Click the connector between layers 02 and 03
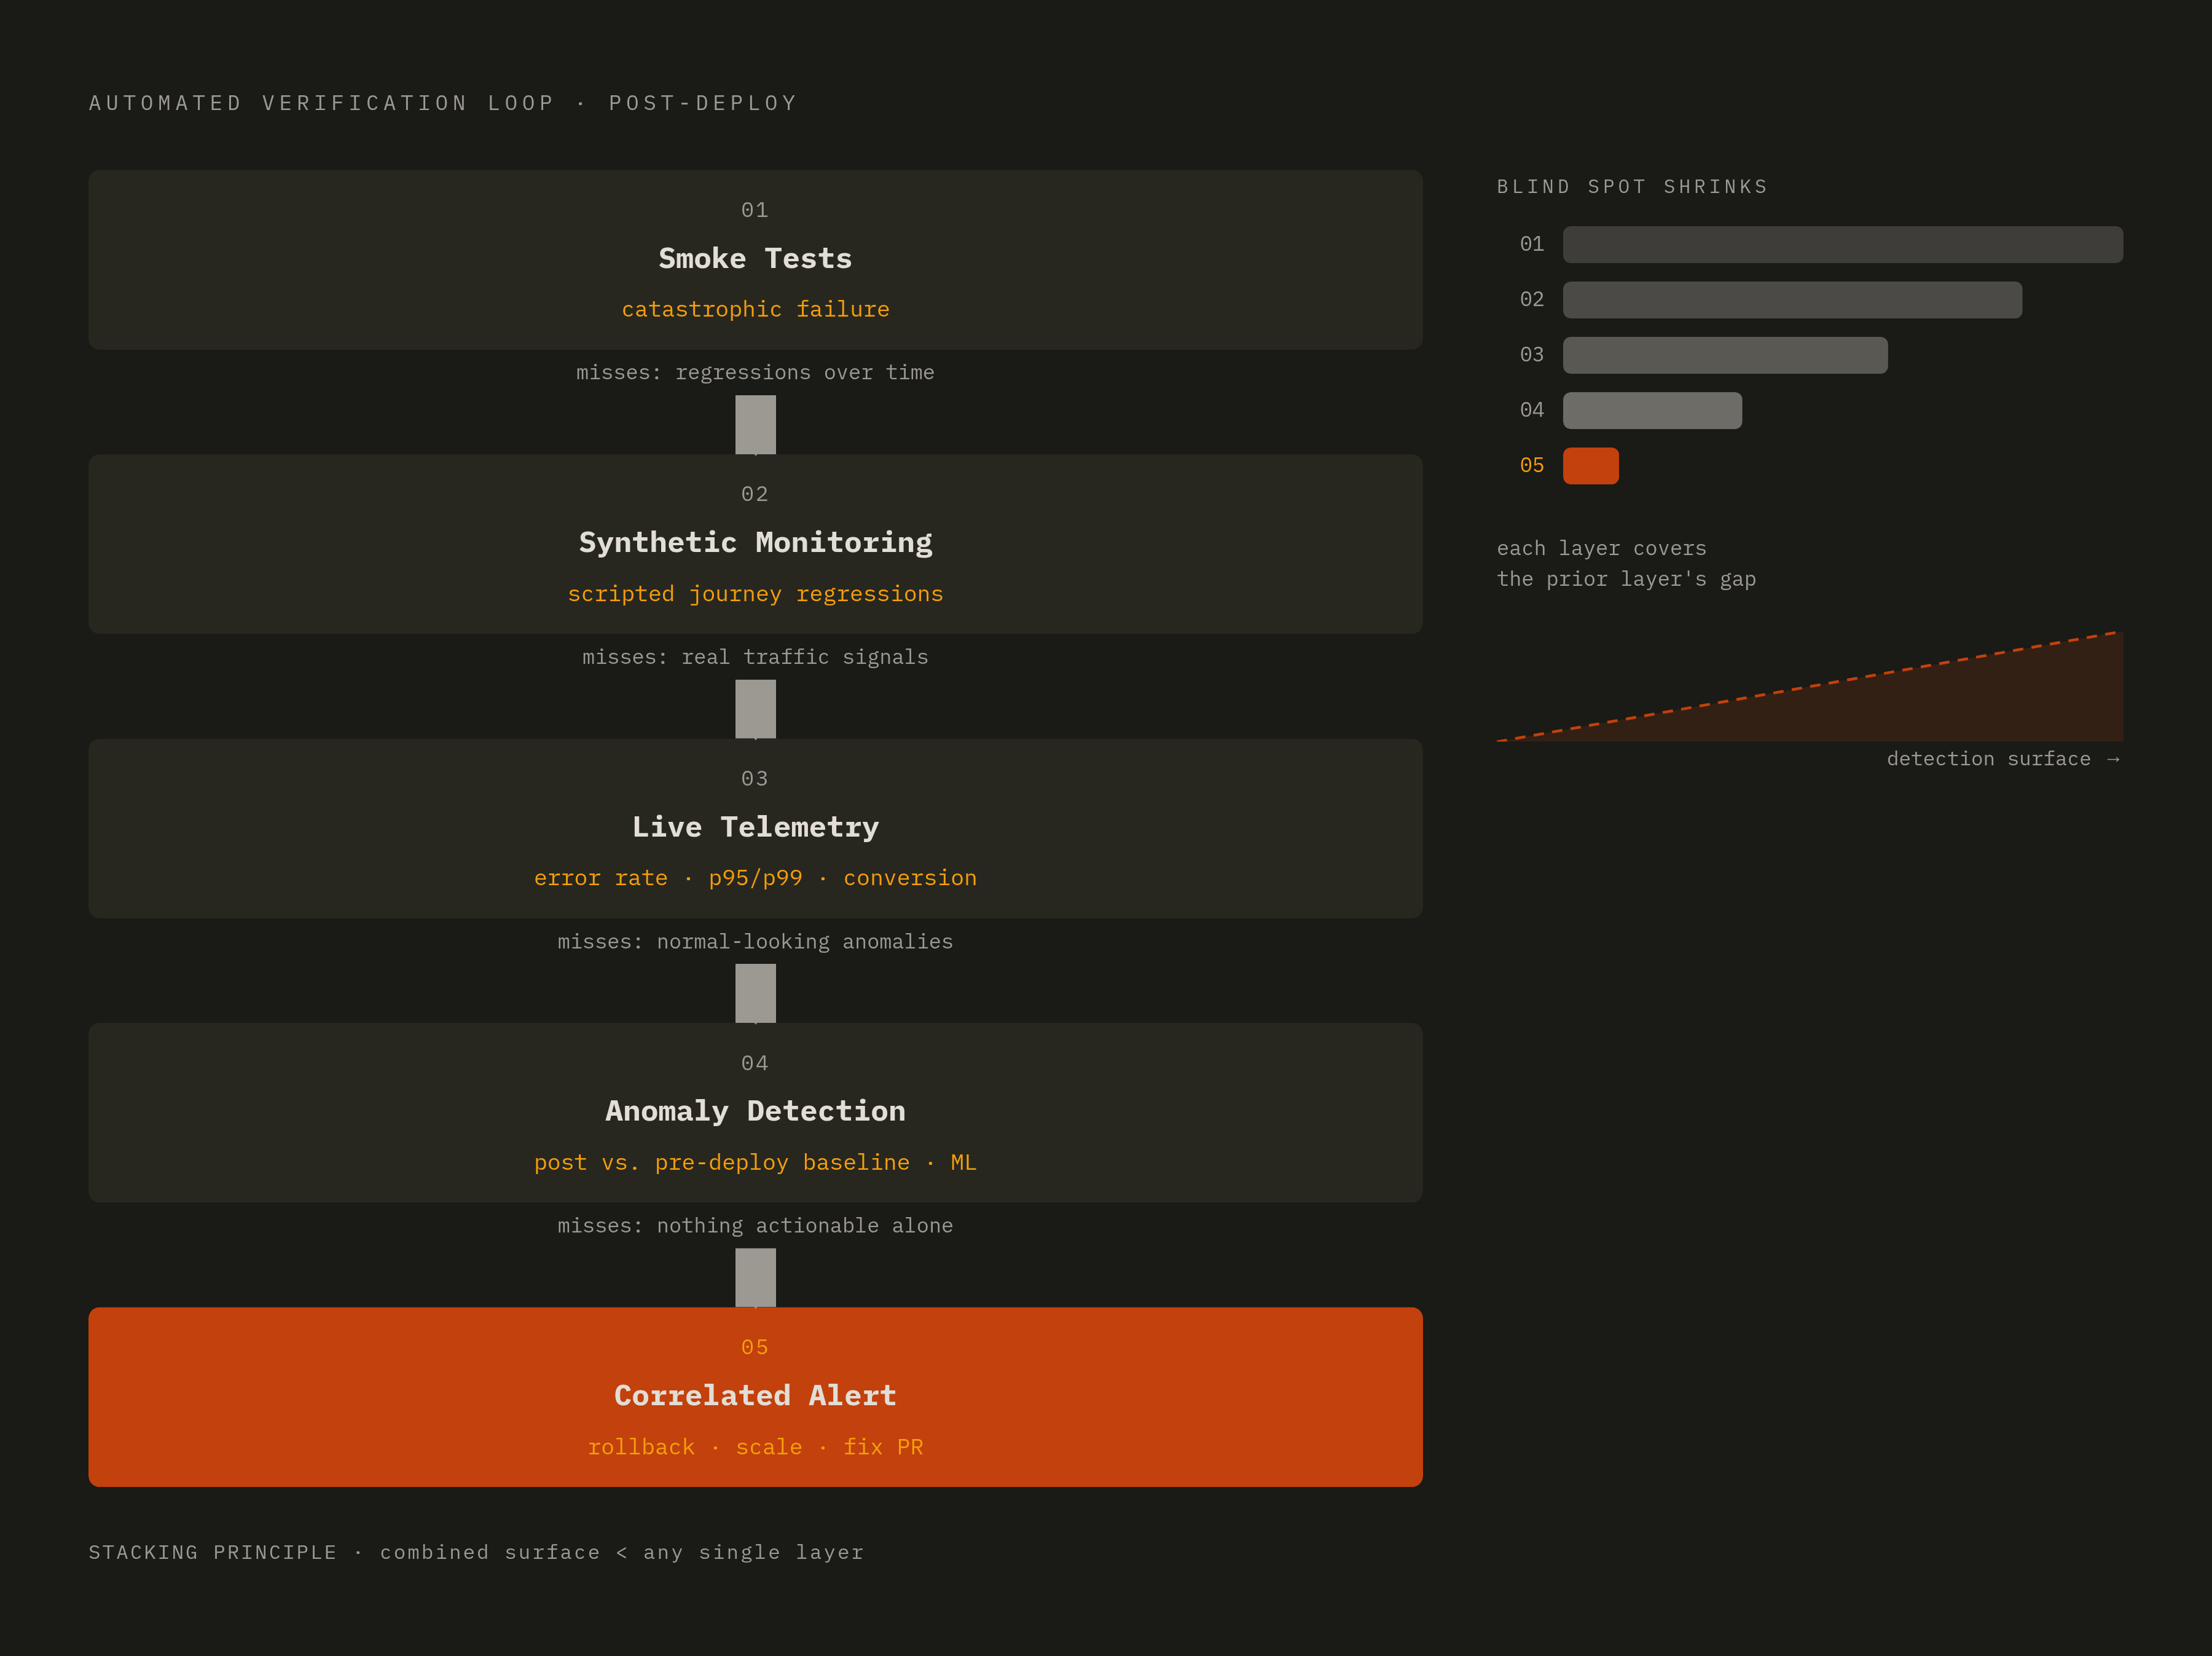Image resolution: width=2212 pixels, height=1656 pixels. click(755, 708)
